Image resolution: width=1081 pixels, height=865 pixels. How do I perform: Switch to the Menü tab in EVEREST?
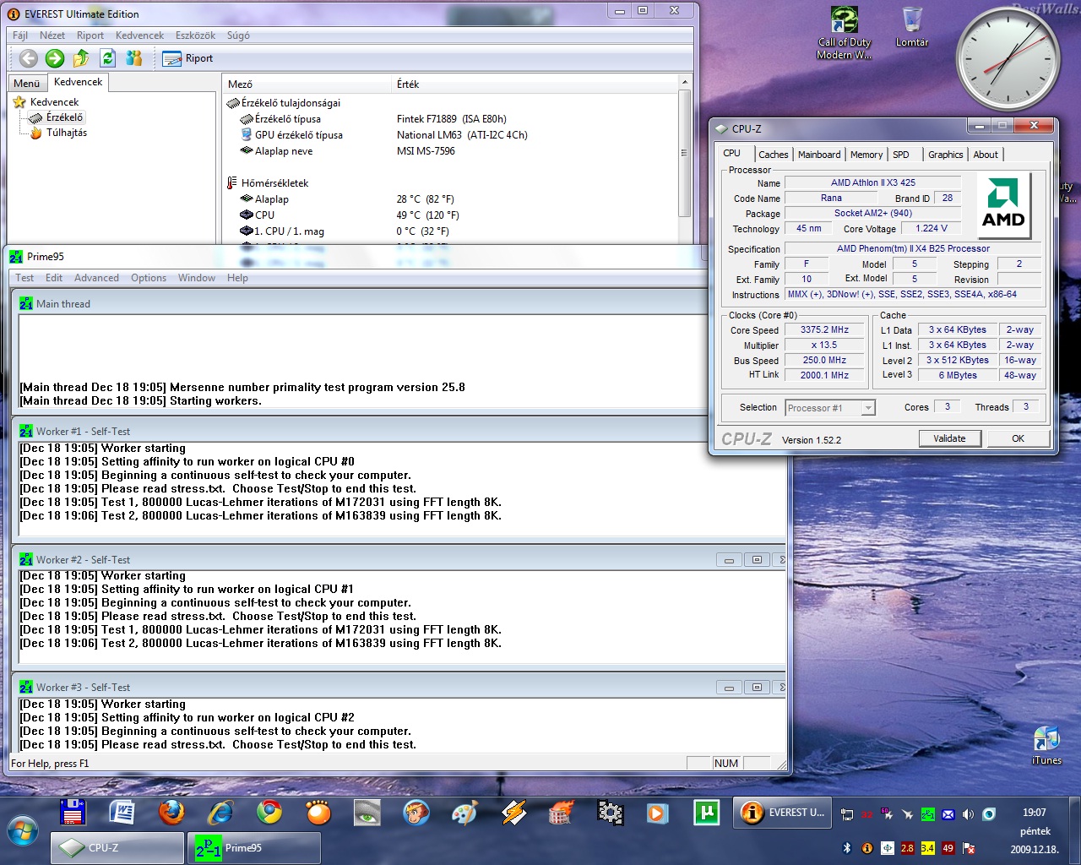tap(26, 83)
